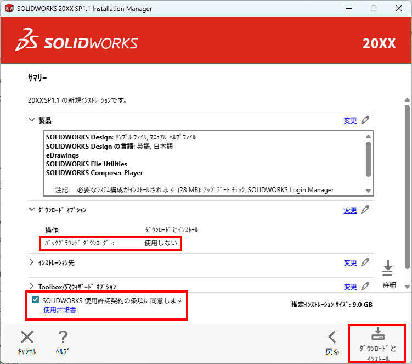Open help with the question mark icon
This screenshot has height=364, width=412.
pyautogui.click(x=63, y=337)
